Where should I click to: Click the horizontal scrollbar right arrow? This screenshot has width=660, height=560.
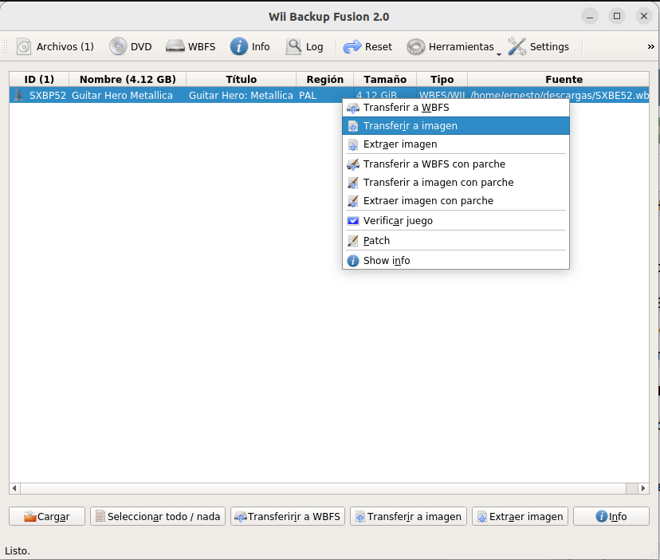(643, 488)
